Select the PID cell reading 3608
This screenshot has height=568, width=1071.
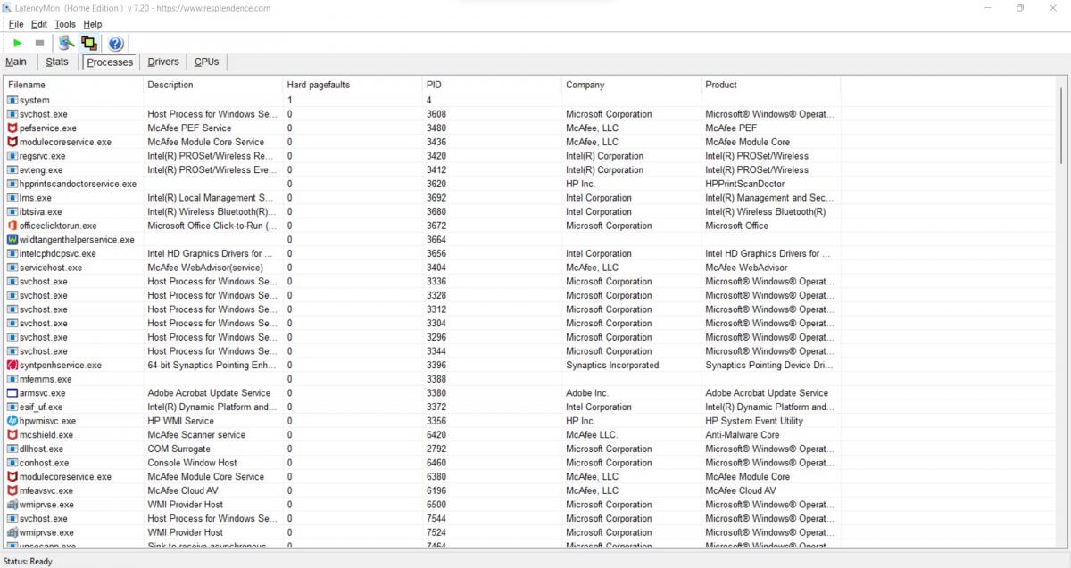pyautogui.click(x=436, y=114)
